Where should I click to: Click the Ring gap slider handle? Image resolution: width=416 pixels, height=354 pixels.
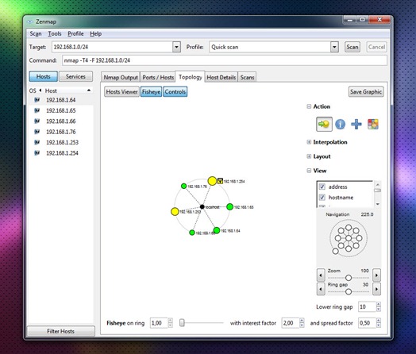[349, 291]
